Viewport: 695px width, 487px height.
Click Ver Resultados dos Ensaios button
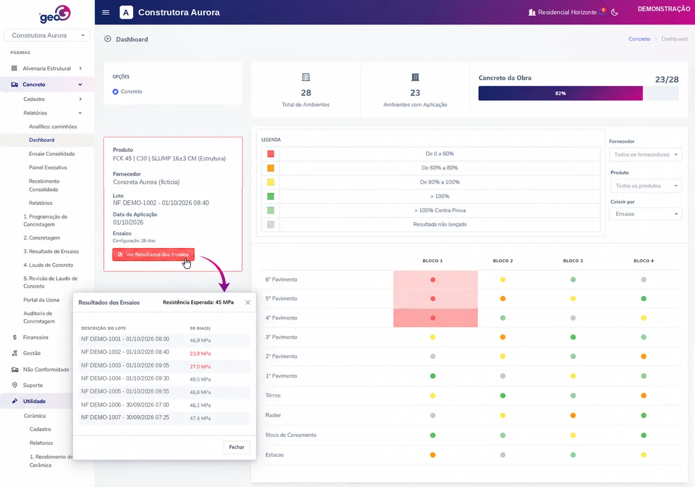click(153, 254)
